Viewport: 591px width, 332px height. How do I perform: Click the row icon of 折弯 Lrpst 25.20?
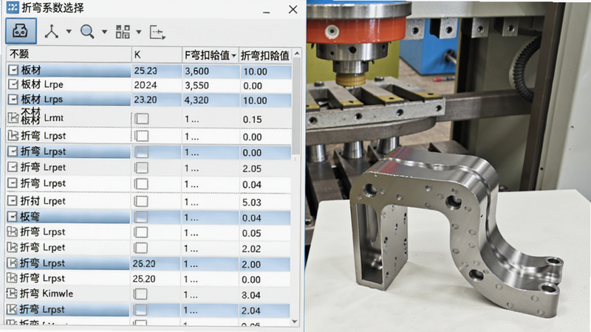pos(13,278)
